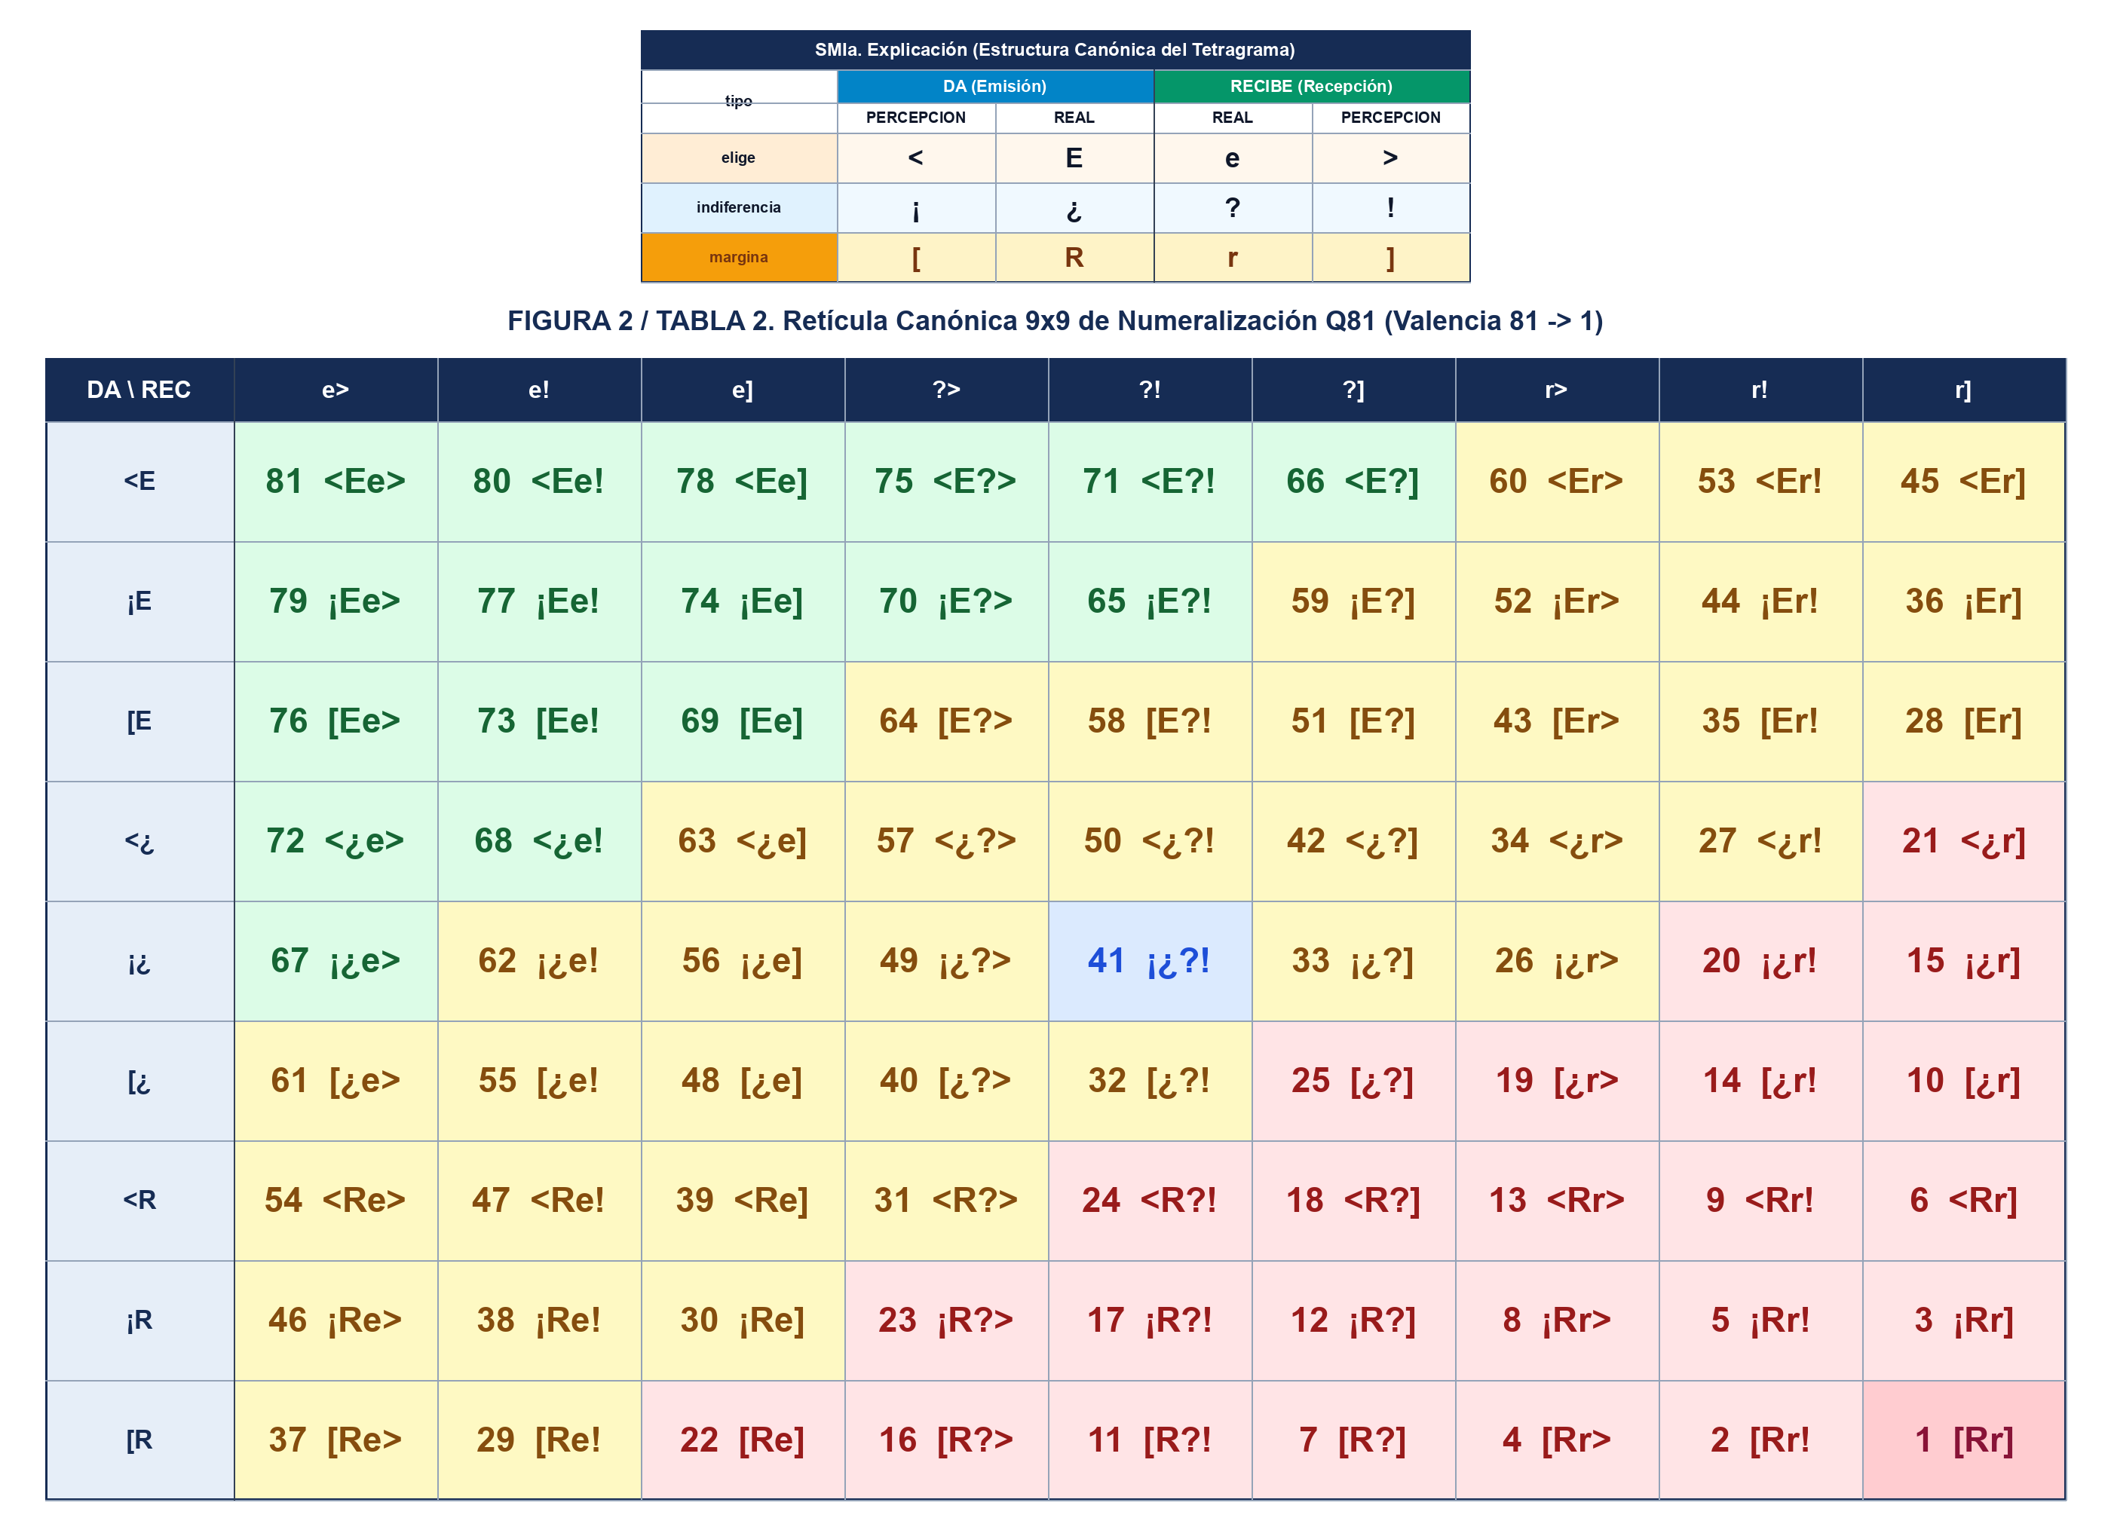Click the cell '50 <¿?!'
2111x1530 pixels.
coord(1150,841)
